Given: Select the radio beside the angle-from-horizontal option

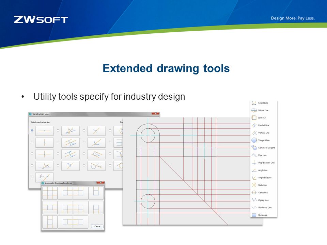Looking at the screenshot, I should coord(32,165).
